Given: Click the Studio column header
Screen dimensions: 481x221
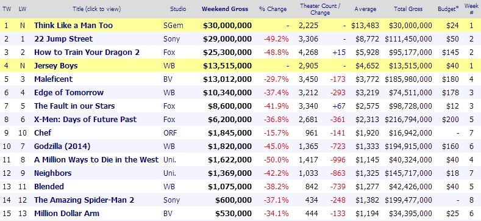Looking at the screenshot, I should (x=178, y=9).
